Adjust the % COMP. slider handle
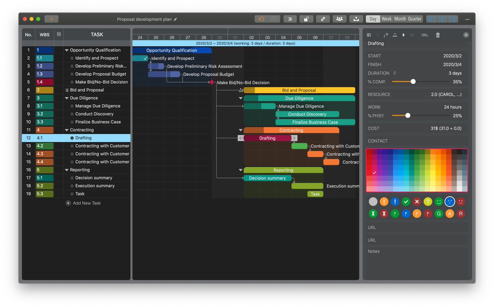This screenshot has height=308, width=494. (x=413, y=82)
